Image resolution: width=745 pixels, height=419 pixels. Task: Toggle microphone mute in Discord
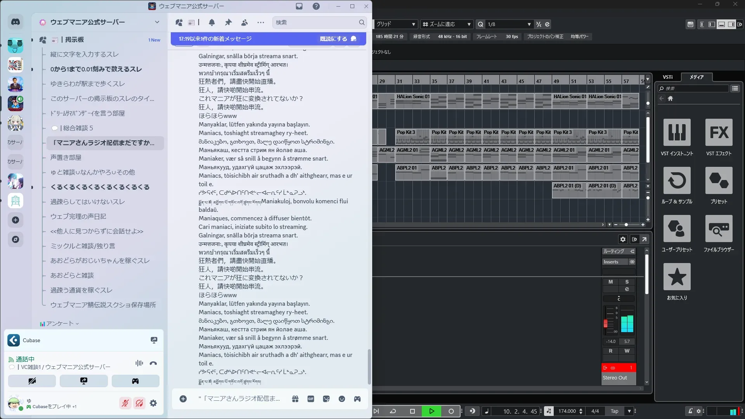click(x=125, y=403)
